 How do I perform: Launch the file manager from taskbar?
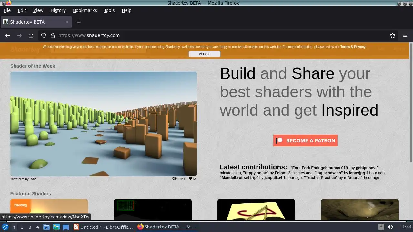[46, 227]
